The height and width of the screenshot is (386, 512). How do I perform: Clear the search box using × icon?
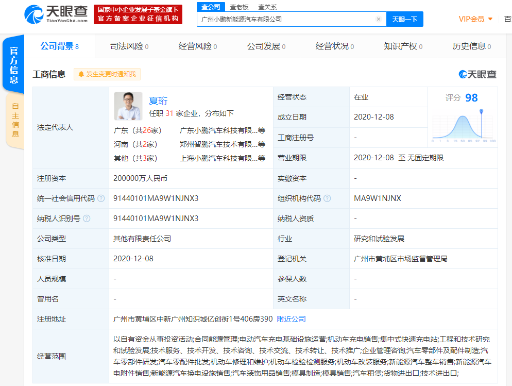[x=379, y=19]
